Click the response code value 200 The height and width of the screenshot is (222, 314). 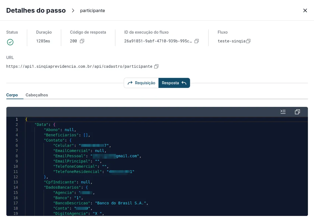pos(73,41)
